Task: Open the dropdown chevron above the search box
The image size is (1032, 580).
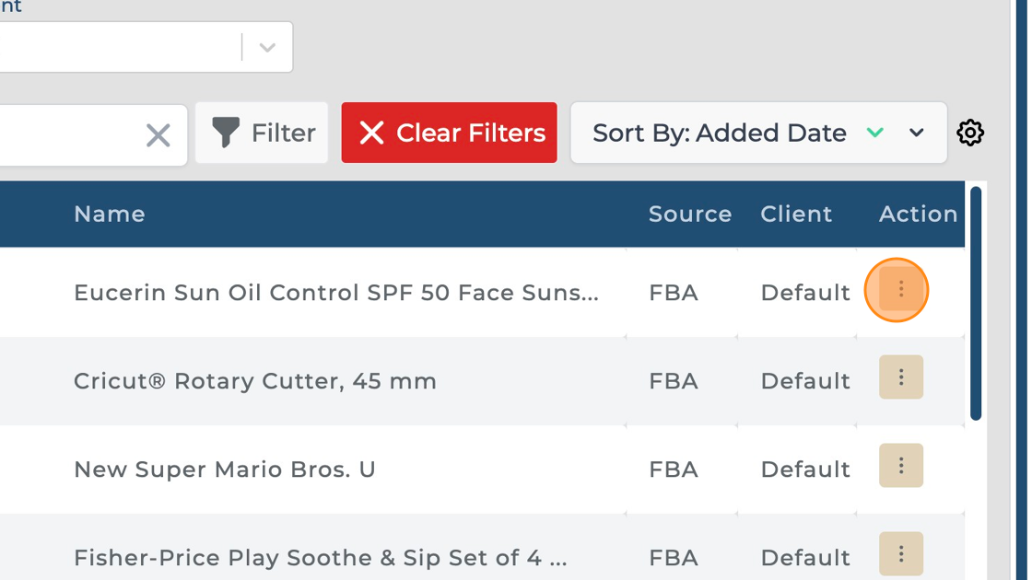Action: [x=267, y=47]
